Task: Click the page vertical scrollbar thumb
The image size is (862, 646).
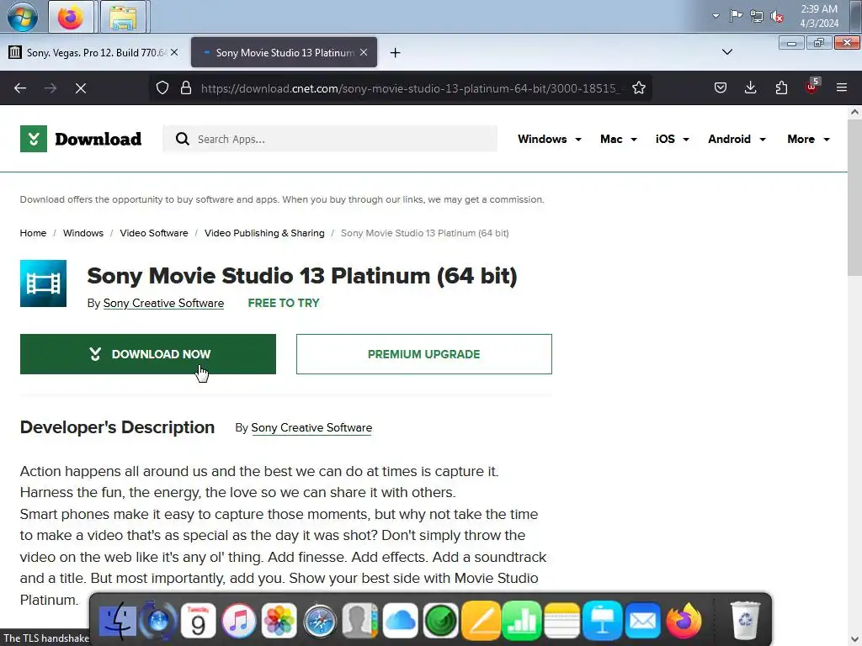Action: pyautogui.click(x=854, y=198)
